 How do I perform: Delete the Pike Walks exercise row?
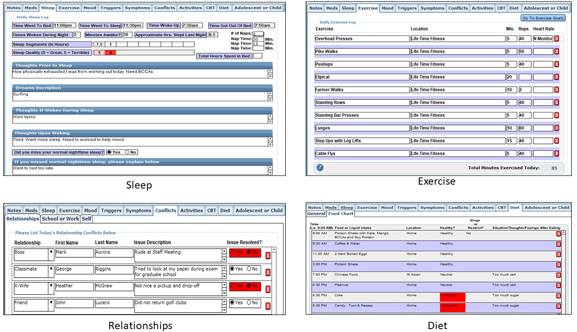(557, 51)
